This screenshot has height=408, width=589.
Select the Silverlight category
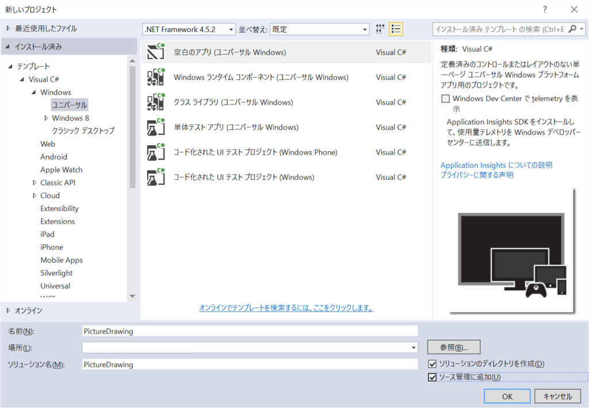pos(56,273)
